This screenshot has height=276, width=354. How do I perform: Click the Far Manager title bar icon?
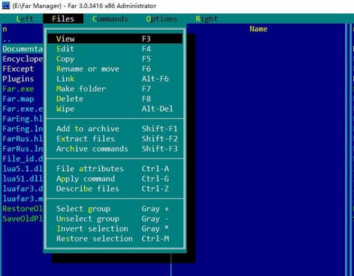(x=5, y=5)
